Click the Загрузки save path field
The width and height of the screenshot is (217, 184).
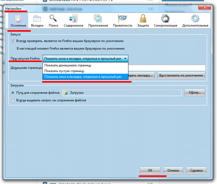(122, 93)
